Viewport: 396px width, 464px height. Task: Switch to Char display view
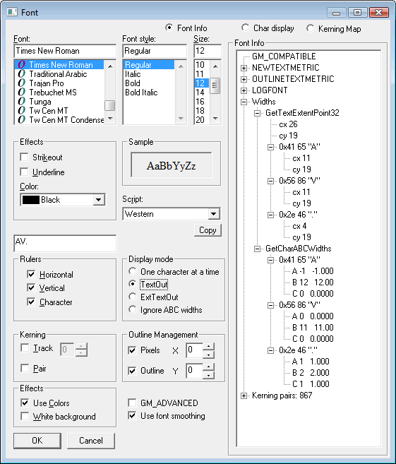pyautogui.click(x=245, y=28)
